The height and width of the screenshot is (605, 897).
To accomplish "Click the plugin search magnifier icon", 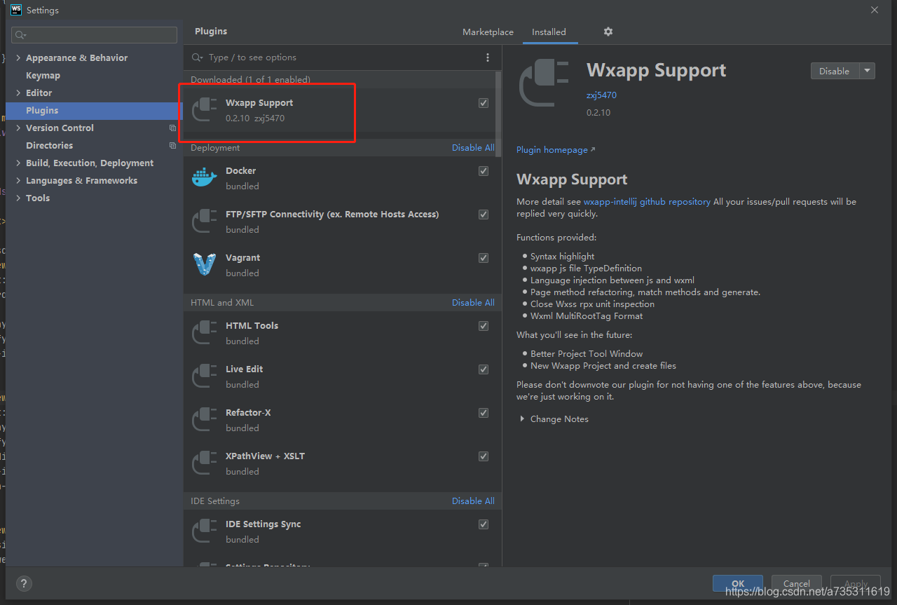I will (198, 57).
